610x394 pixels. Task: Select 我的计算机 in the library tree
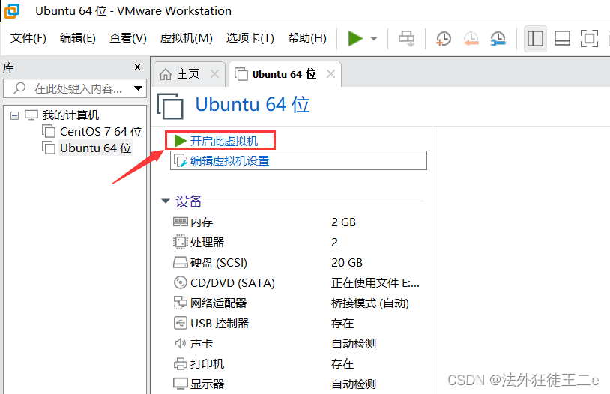click(x=70, y=115)
